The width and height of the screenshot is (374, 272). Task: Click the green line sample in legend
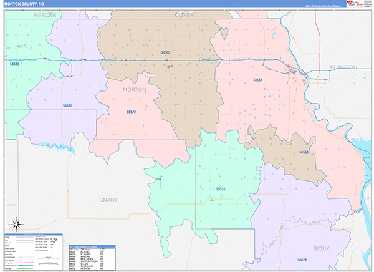click(25, 268)
